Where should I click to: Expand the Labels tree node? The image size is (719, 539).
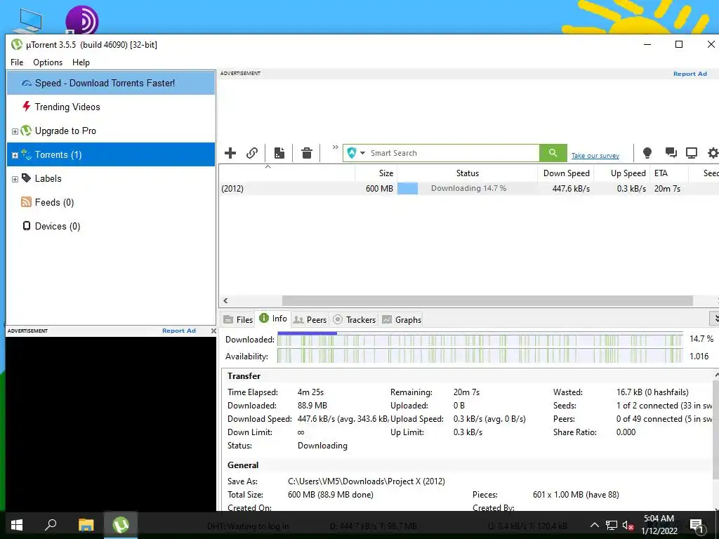[15, 179]
